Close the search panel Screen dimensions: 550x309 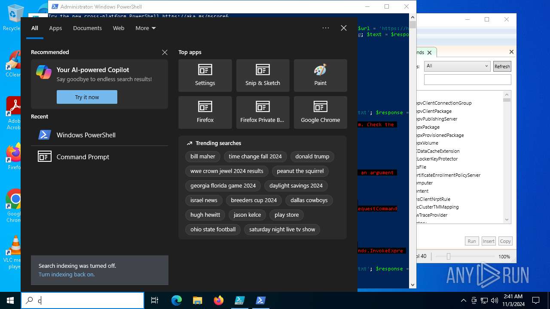pos(344,28)
